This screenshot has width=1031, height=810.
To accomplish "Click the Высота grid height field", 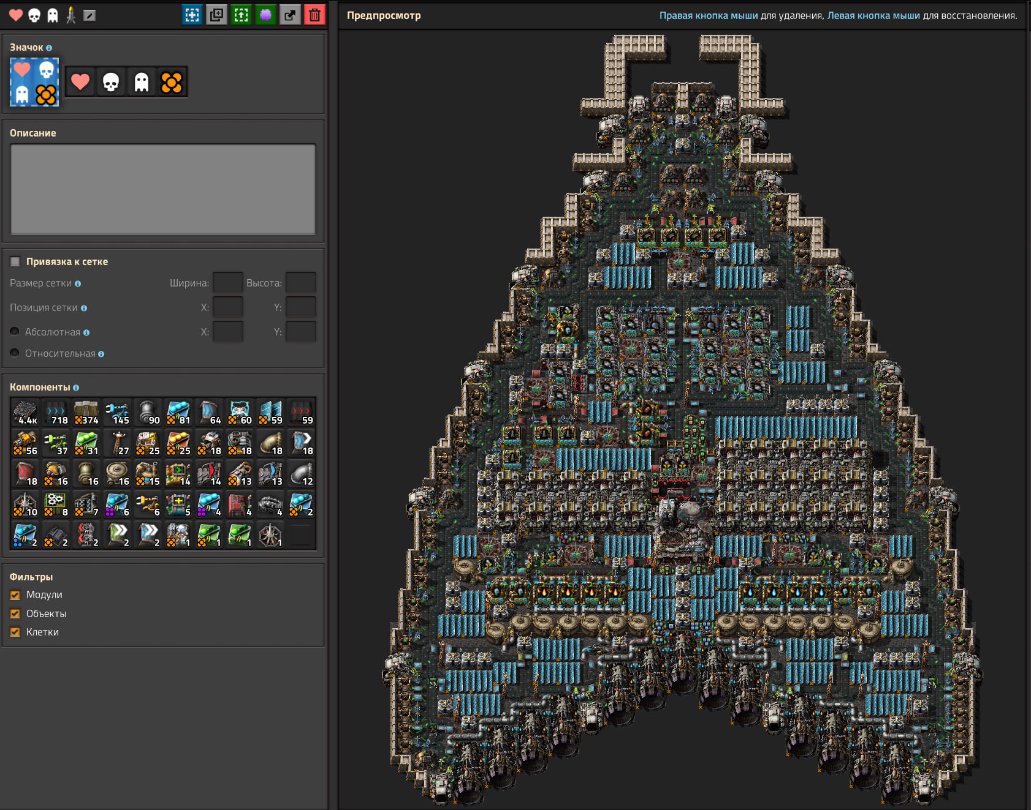I will 301,283.
